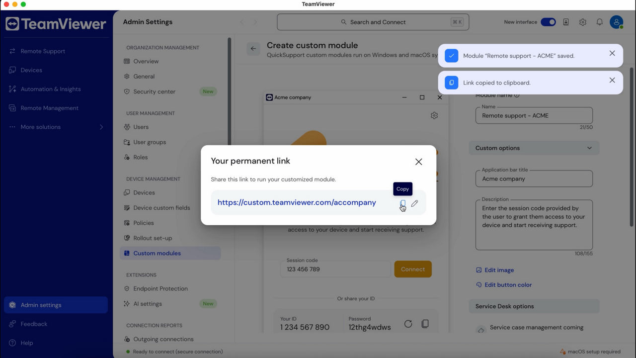This screenshot has width=636, height=358.
Task: Collapse the Custom options section
Action: click(534, 148)
